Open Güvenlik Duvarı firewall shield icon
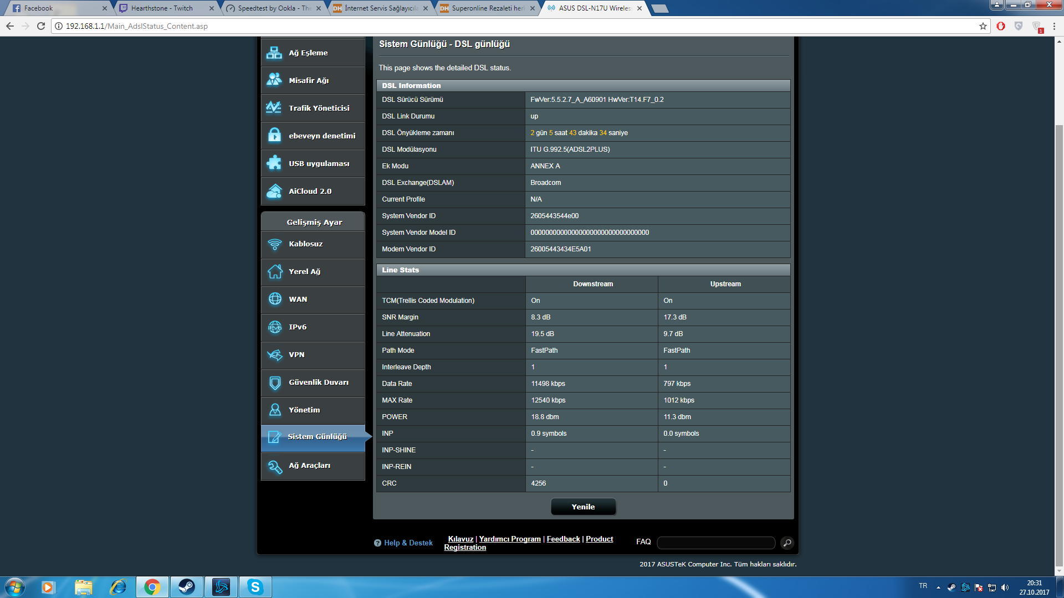Image resolution: width=1064 pixels, height=598 pixels. click(x=274, y=383)
